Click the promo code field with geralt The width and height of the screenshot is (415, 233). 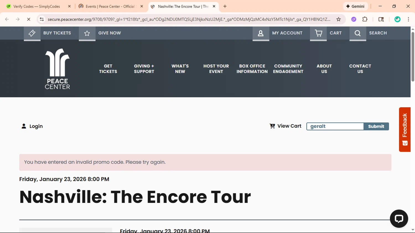pyautogui.click(x=335, y=126)
